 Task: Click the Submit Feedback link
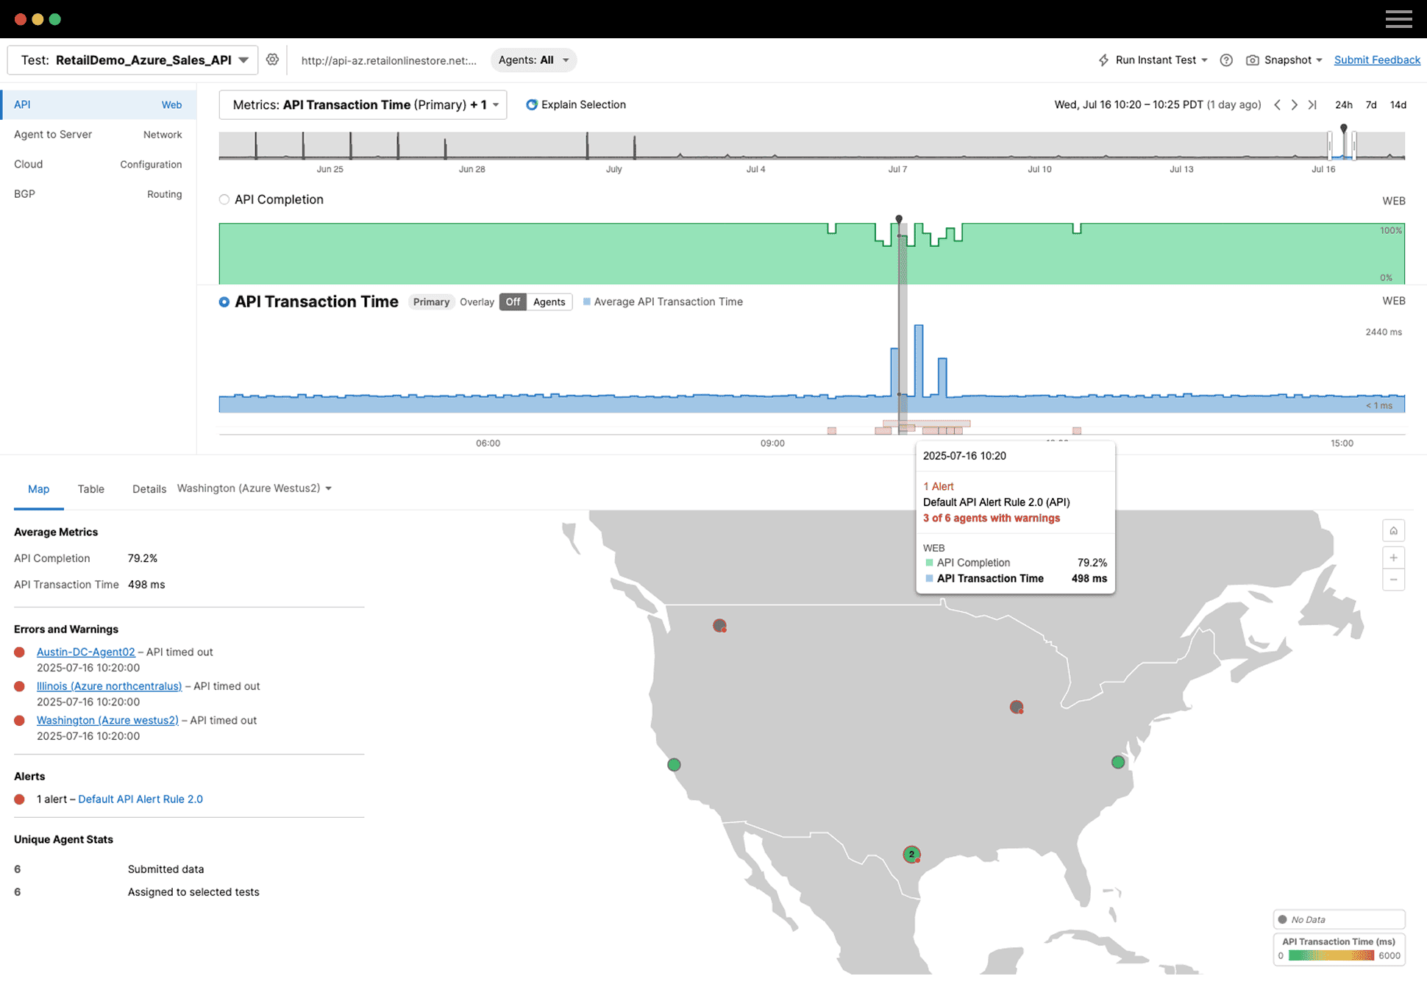[1377, 60]
